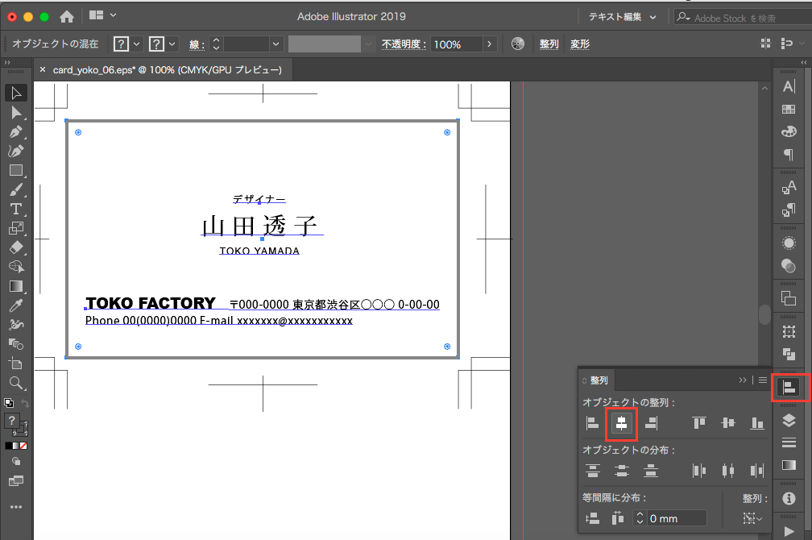Select the Pen tool
This screenshot has width=812, height=540.
pyautogui.click(x=15, y=131)
